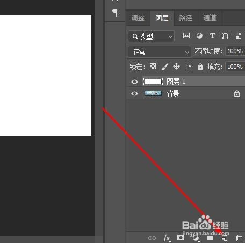
Task: Click the 不透明度 100% field
Action: point(235,51)
